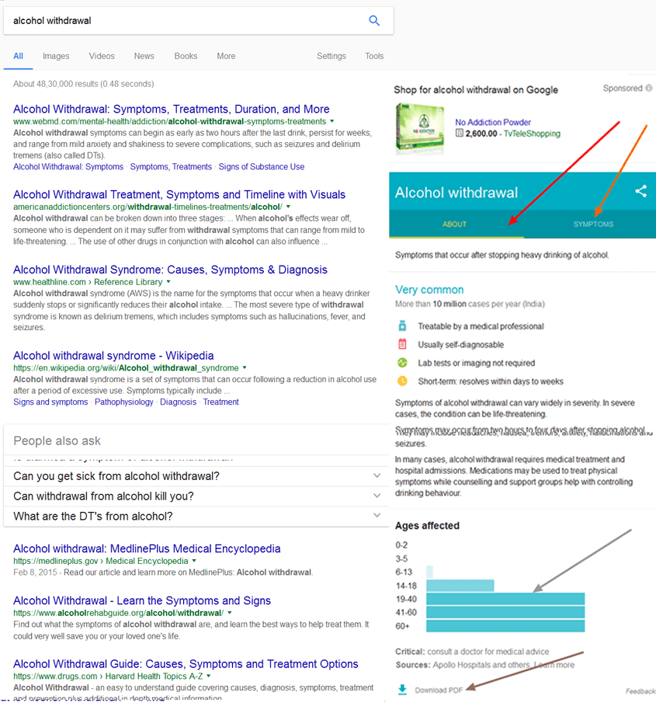Select the All search tab
Viewport: 656px width, 703px height.
pyautogui.click(x=18, y=56)
